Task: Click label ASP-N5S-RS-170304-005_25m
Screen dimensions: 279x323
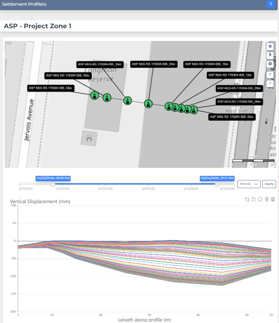Action: coord(154,64)
